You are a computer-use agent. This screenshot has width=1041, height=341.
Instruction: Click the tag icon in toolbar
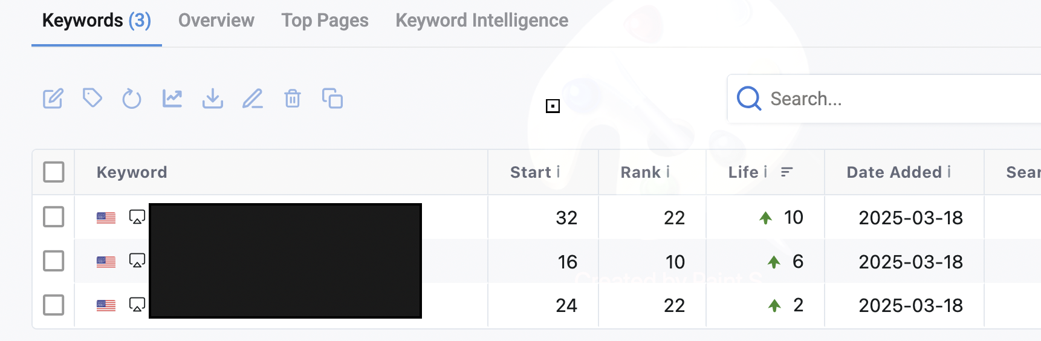click(x=92, y=98)
